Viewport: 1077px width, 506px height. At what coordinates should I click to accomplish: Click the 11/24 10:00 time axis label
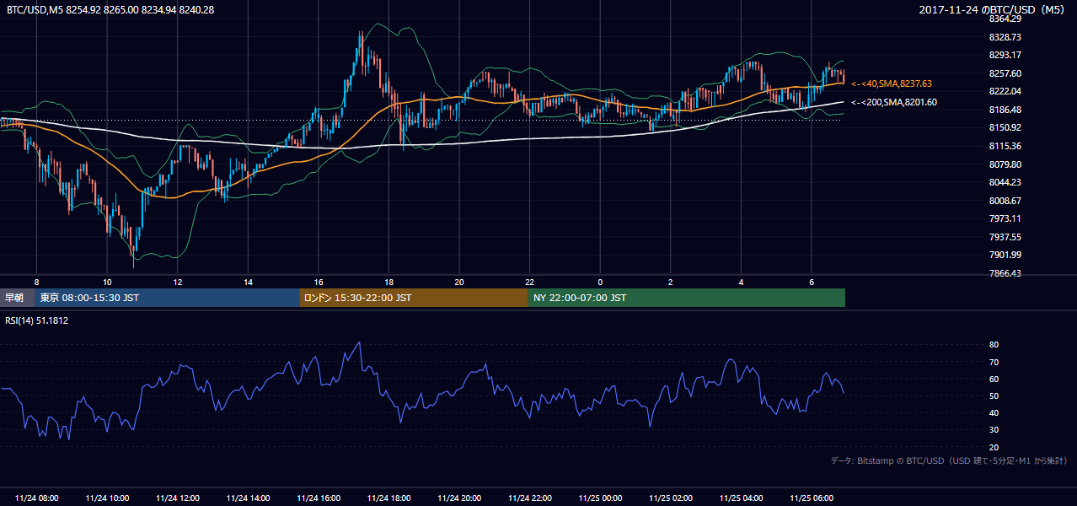[x=107, y=498]
